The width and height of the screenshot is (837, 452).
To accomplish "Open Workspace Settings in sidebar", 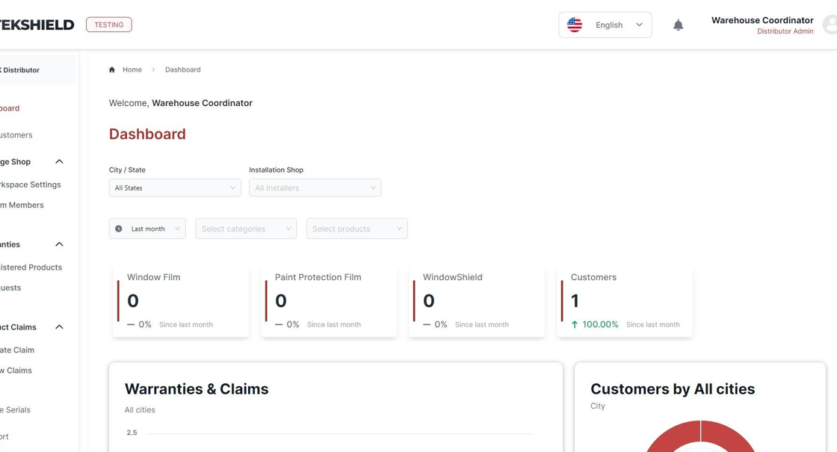I will coord(31,185).
